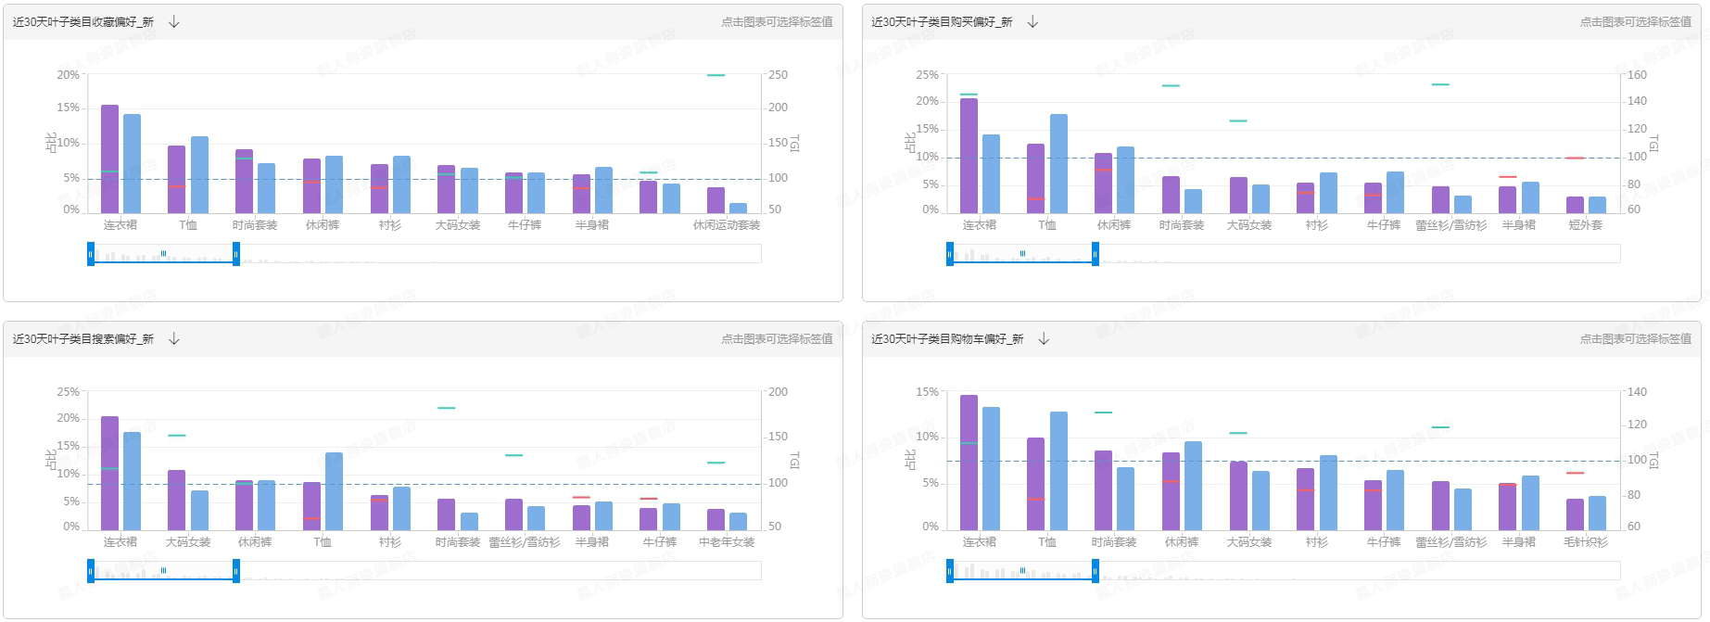
Task: Click the download arrow beside 收藏偏好 title
Action: point(174,21)
